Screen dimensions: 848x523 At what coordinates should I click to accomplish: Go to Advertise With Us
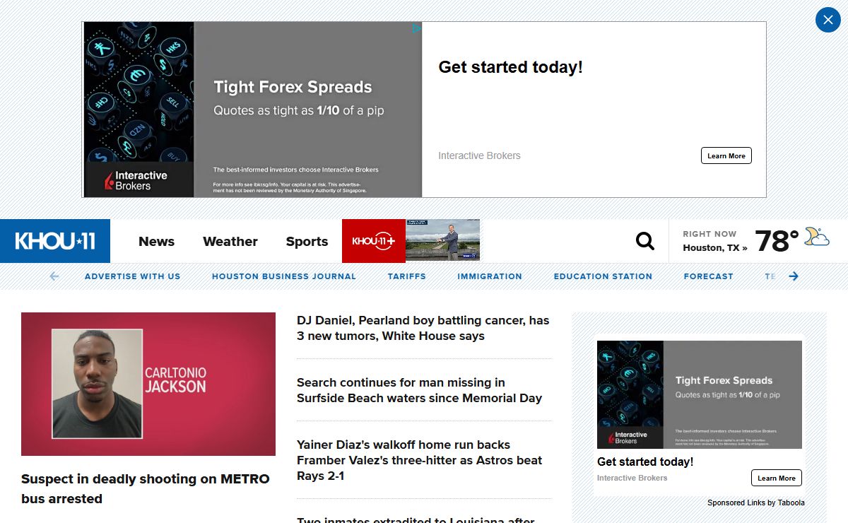point(133,276)
